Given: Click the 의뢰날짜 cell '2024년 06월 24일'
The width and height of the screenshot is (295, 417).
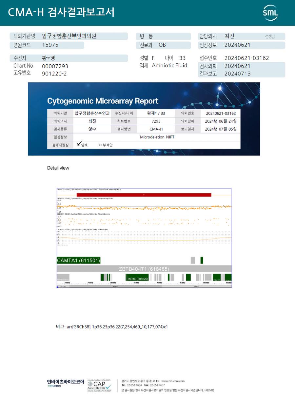Looking at the screenshot, I should point(221,121).
